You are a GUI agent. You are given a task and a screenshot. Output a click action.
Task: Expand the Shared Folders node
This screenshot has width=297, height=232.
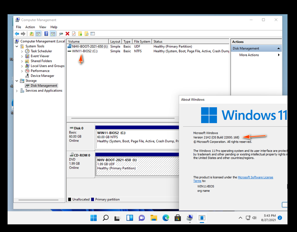click(22, 61)
